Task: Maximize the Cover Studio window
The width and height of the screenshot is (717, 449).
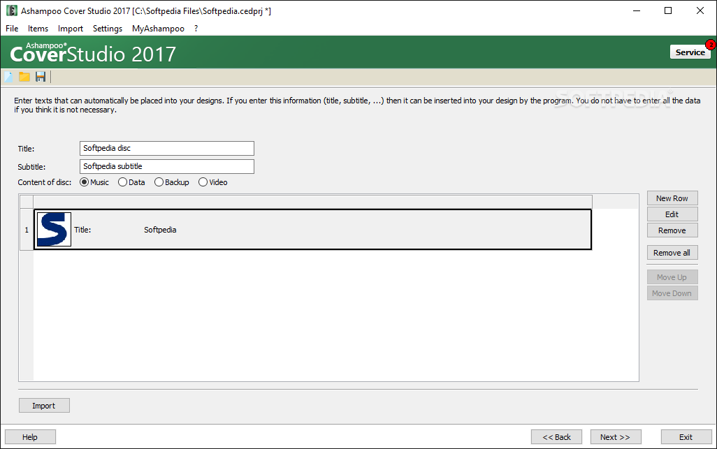Action: coord(668,10)
